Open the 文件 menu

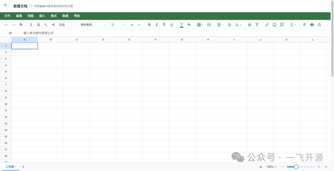7,16
